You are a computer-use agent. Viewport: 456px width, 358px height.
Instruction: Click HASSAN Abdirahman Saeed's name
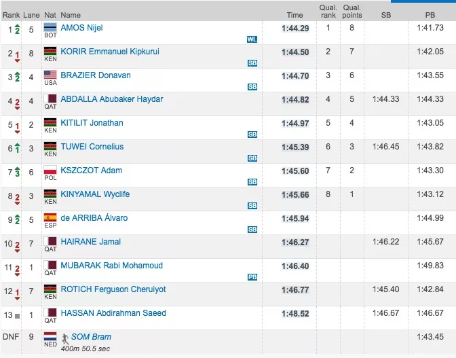[x=113, y=313]
